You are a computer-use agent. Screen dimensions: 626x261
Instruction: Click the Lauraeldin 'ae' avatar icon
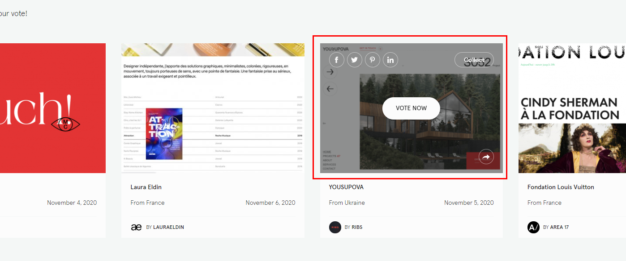tap(136, 227)
